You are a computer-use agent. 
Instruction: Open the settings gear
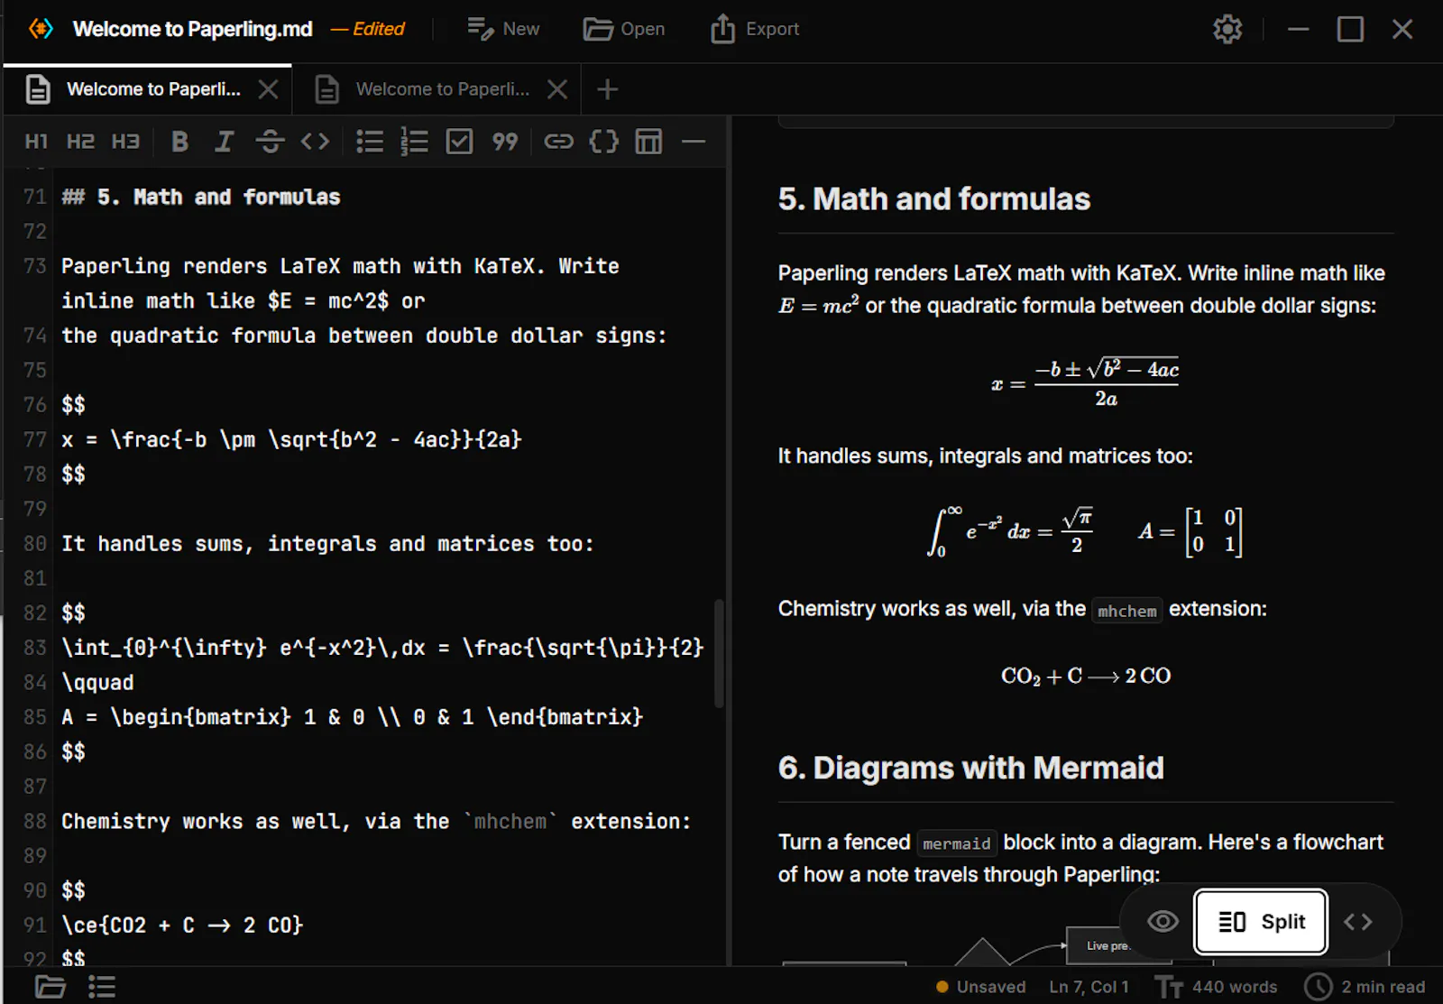[1227, 29]
